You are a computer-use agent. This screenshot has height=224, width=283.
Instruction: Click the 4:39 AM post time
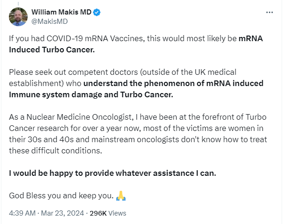(22, 213)
